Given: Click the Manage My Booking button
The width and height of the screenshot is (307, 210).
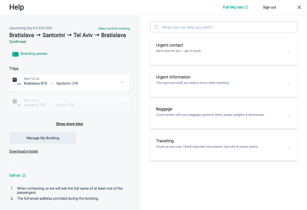Looking at the screenshot, I should [x=43, y=138].
